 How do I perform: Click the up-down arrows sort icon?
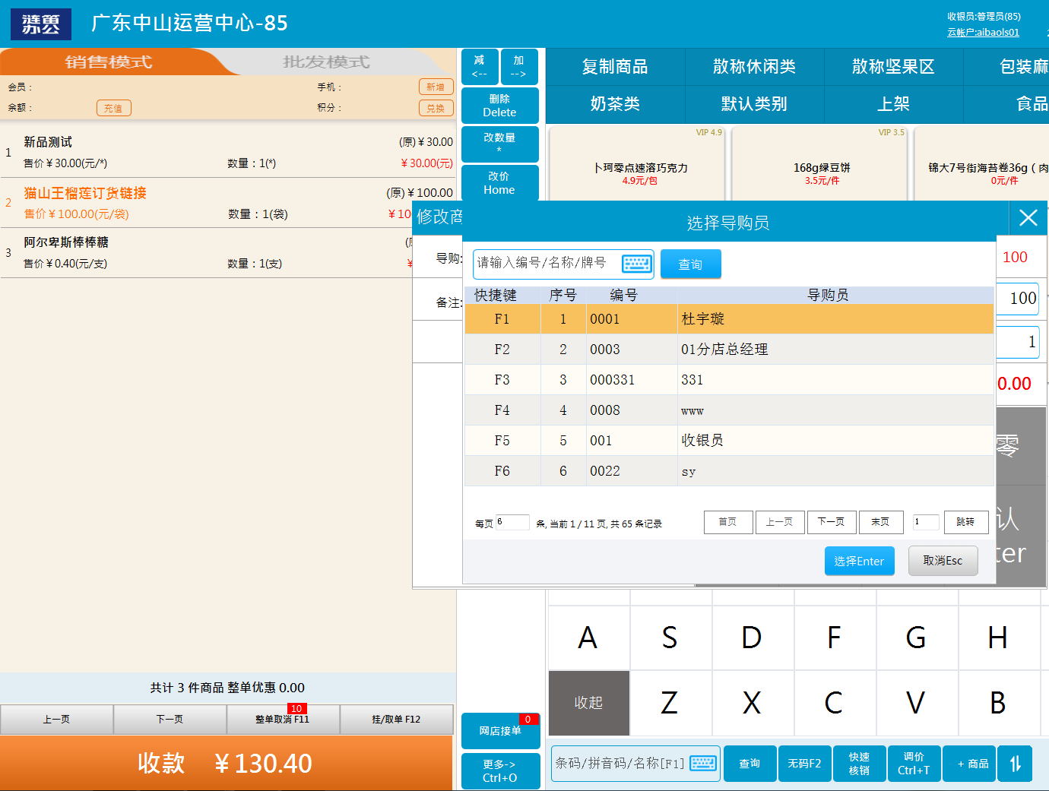[x=1015, y=764]
